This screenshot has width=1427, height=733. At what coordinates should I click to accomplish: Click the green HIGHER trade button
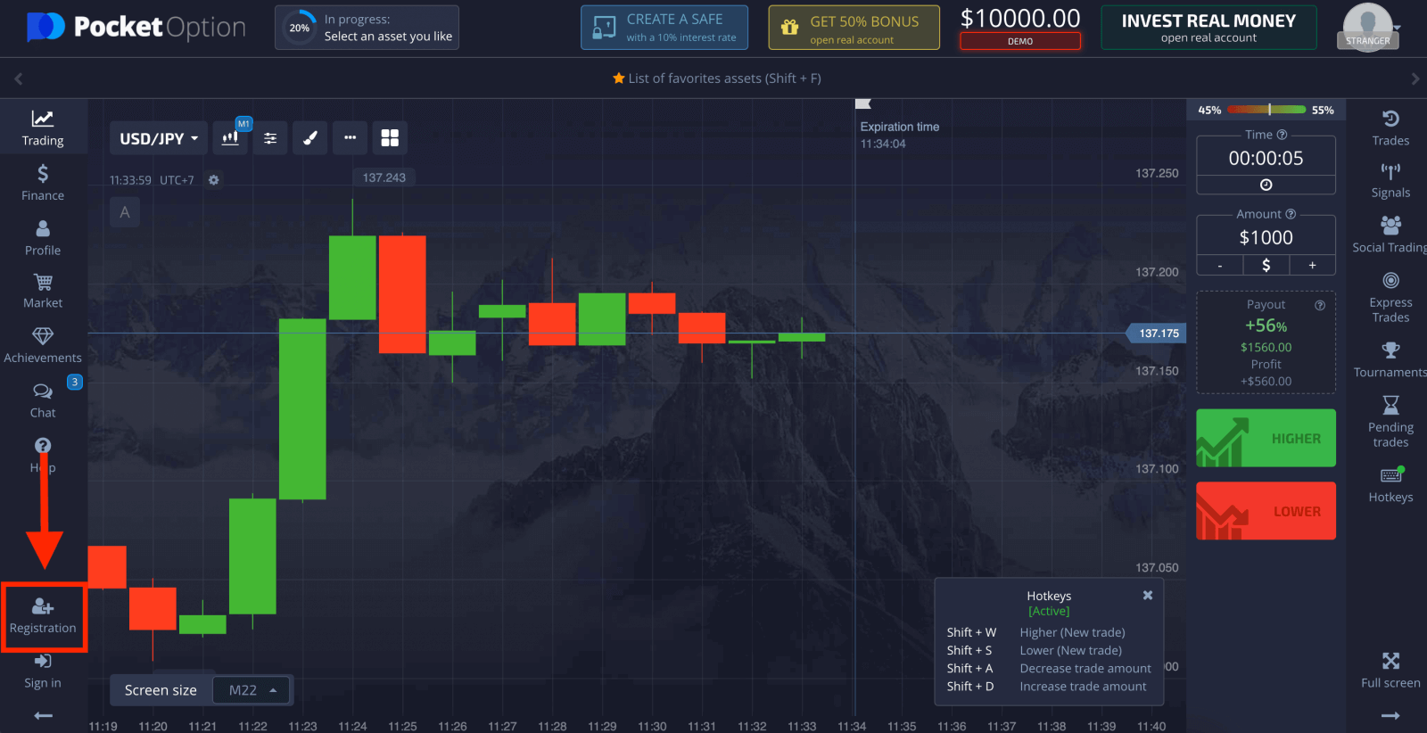(x=1266, y=438)
